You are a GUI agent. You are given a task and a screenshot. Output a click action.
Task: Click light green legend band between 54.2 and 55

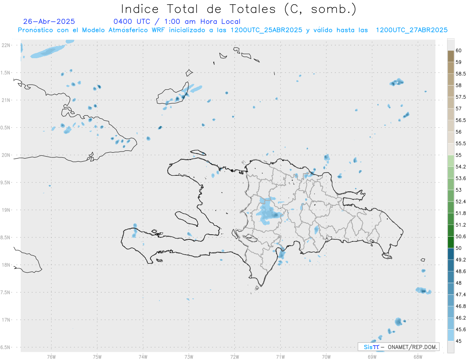click(x=451, y=161)
